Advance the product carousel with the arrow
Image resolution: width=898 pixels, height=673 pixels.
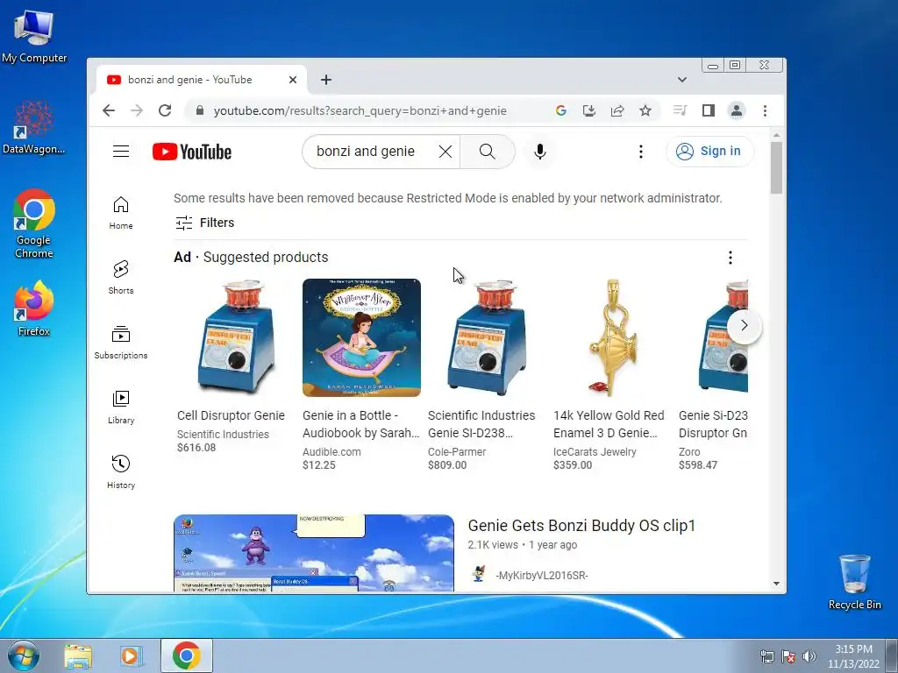[744, 326]
